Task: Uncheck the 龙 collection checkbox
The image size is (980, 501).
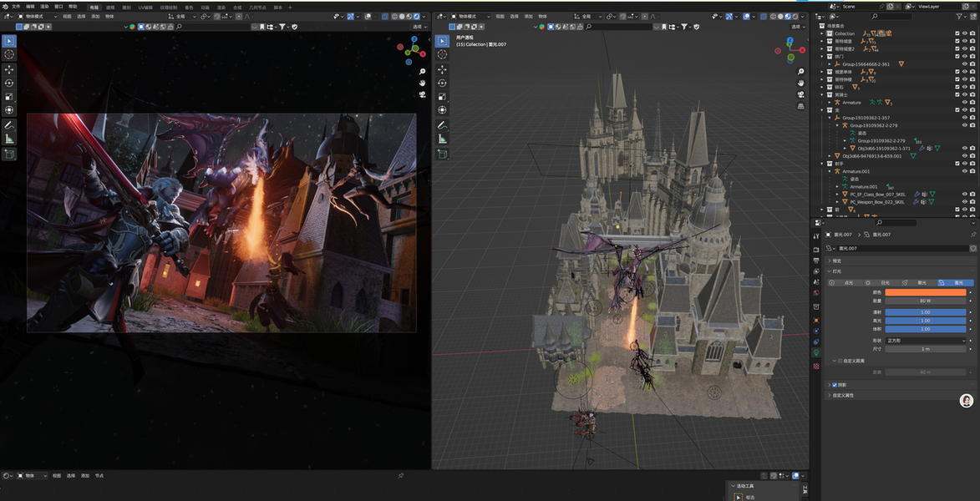Action: coord(957,110)
